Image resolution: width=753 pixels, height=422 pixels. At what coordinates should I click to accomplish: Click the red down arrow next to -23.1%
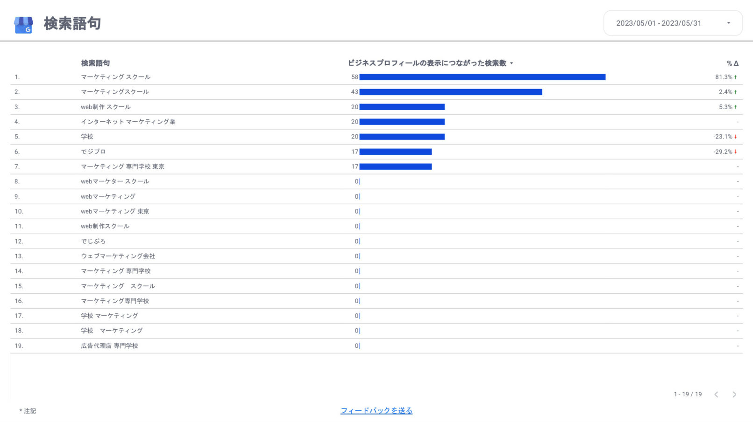click(x=736, y=137)
